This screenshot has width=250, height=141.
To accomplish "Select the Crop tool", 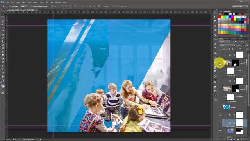I will [x=3, y=27].
